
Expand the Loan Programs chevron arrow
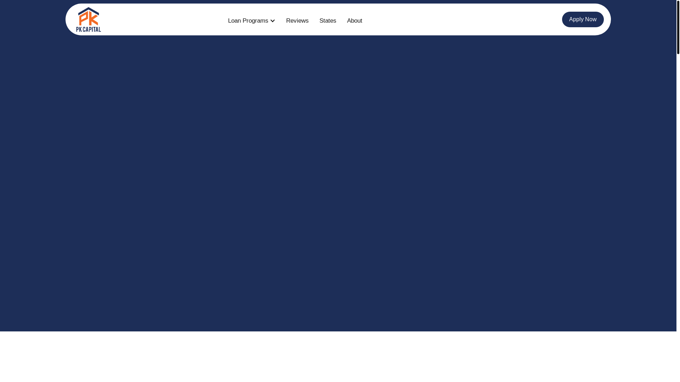coord(272,21)
